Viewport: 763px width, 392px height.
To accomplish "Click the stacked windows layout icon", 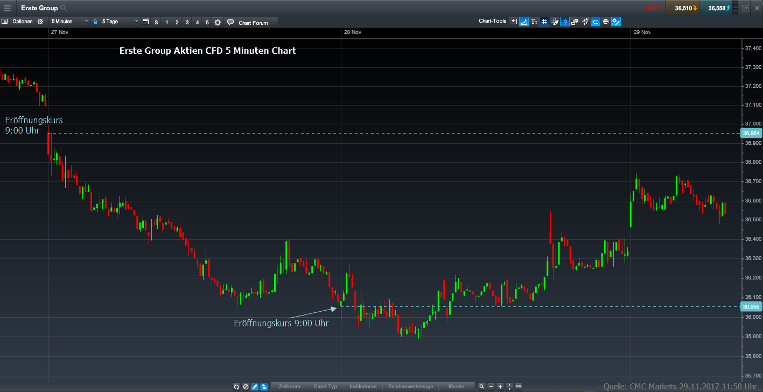I will click(x=575, y=22).
